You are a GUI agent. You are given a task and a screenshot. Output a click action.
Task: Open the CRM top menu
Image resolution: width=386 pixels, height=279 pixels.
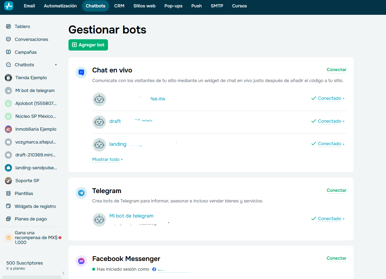(119, 6)
